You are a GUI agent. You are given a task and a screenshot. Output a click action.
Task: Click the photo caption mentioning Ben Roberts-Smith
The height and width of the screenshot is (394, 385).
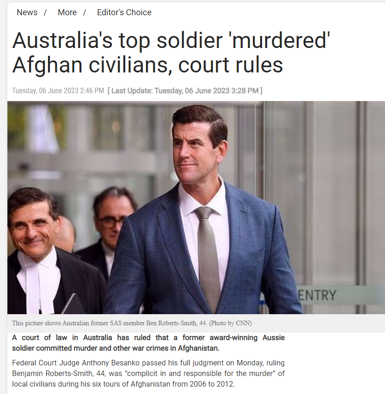click(132, 323)
